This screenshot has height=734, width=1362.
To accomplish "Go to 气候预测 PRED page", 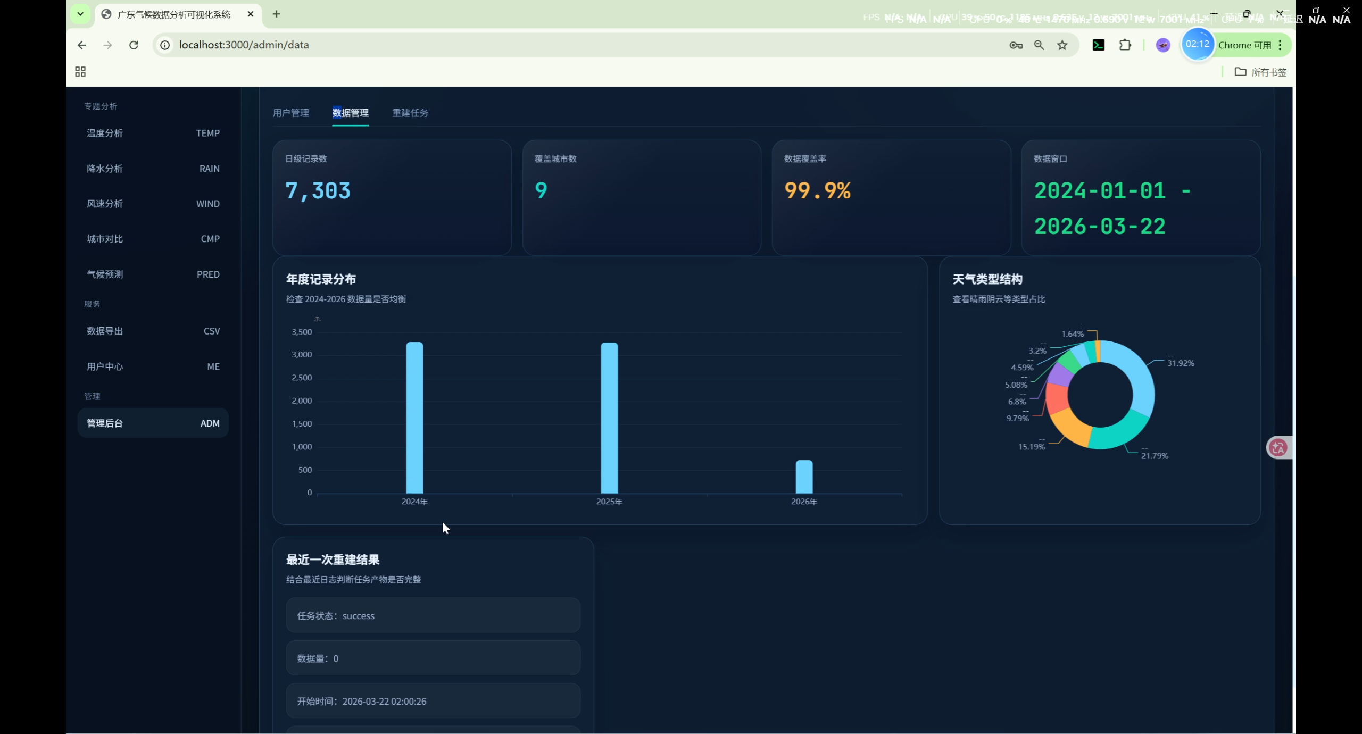I will pyautogui.click(x=153, y=274).
